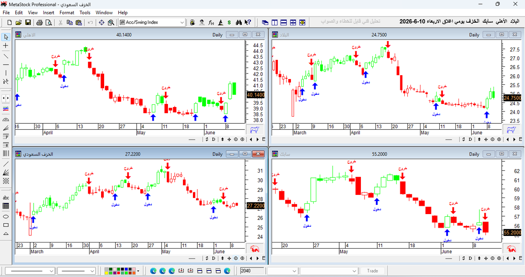Print using the printer toolbar icon
The width and height of the screenshot is (525, 277).
(39, 22)
